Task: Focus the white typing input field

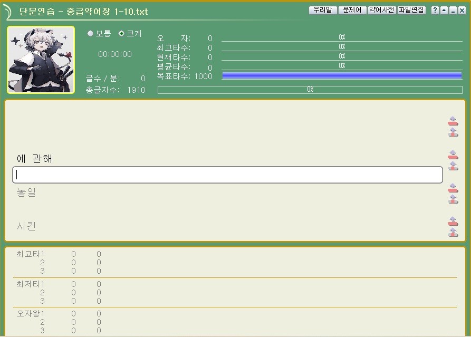Action: coord(227,175)
